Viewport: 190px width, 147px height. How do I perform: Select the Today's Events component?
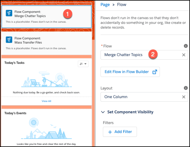pos(47,127)
